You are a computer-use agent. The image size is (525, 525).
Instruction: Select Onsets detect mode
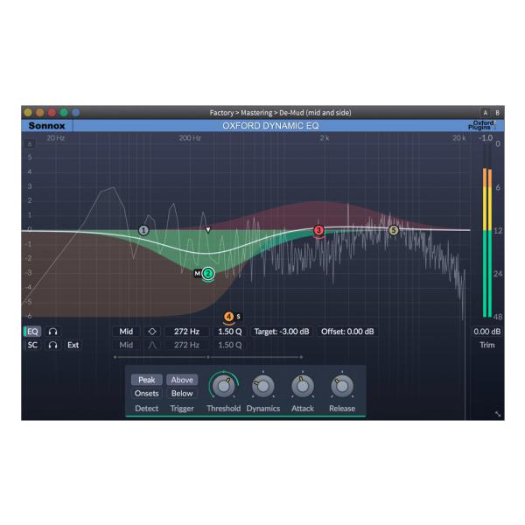[x=145, y=394]
